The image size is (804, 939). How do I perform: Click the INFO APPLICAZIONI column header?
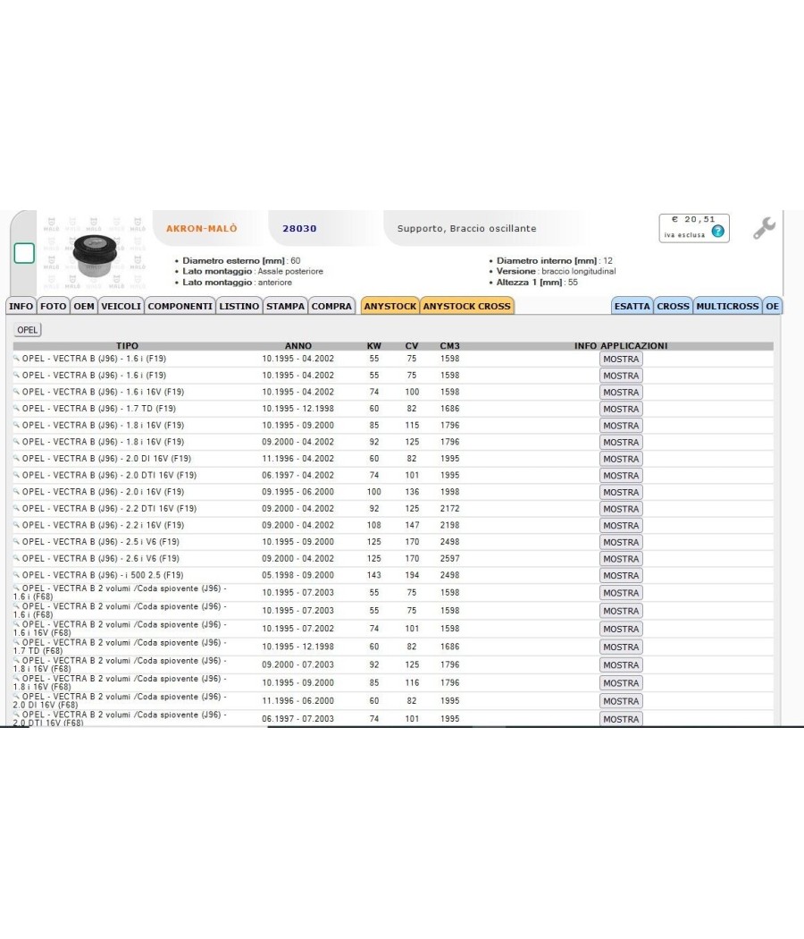pos(621,345)
